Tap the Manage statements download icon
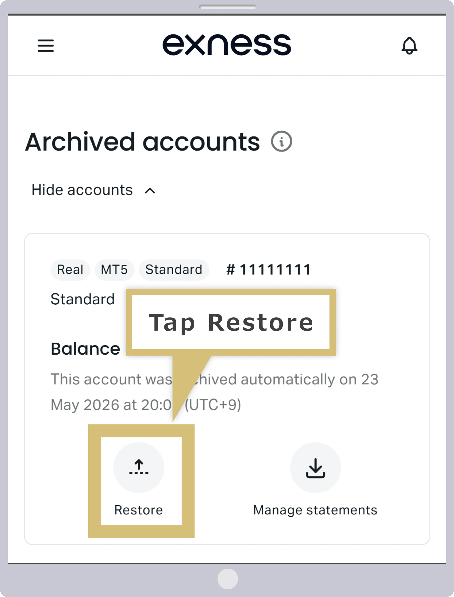 (x=315, y=468)
